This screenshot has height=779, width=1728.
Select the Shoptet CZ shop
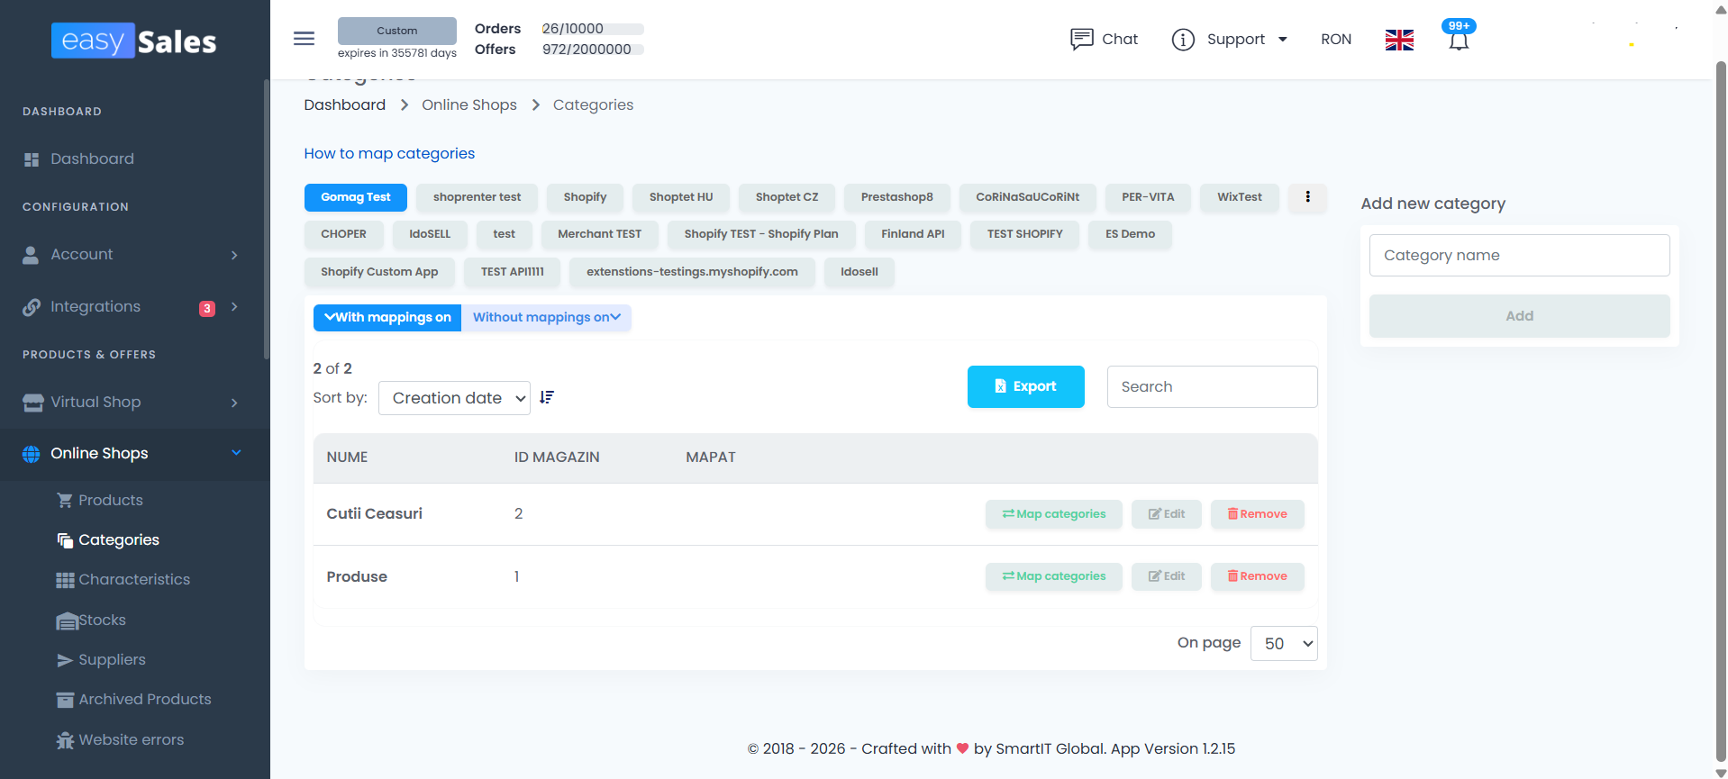click(787, 197)
